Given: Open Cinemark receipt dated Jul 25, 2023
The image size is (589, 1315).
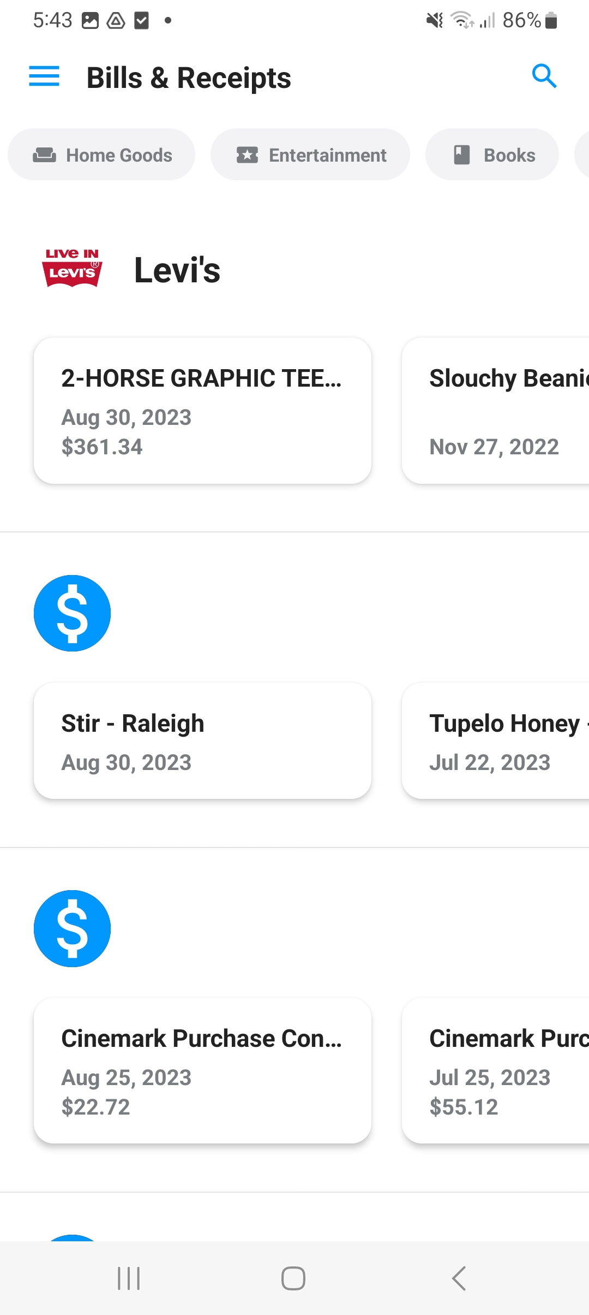Looking at the screenshot, I should point(495,1070).
